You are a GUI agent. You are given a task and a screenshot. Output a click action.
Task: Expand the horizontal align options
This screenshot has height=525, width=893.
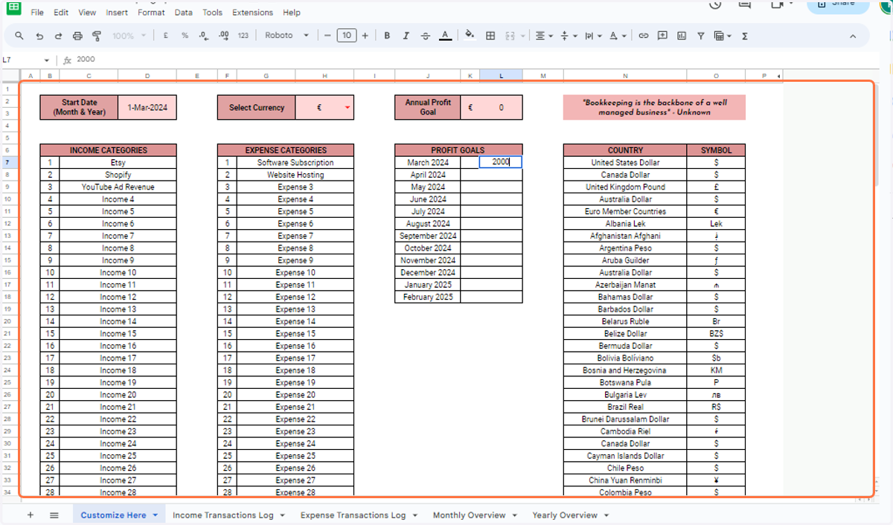pos(545,36)
